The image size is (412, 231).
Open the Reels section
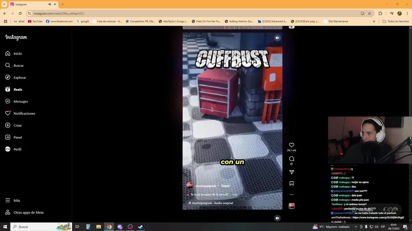coord(14,90)
